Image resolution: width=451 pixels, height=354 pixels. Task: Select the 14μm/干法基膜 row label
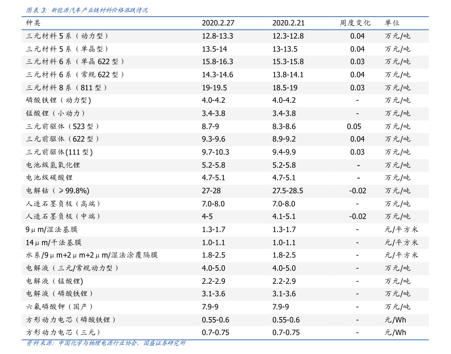(x=53, y=242)
